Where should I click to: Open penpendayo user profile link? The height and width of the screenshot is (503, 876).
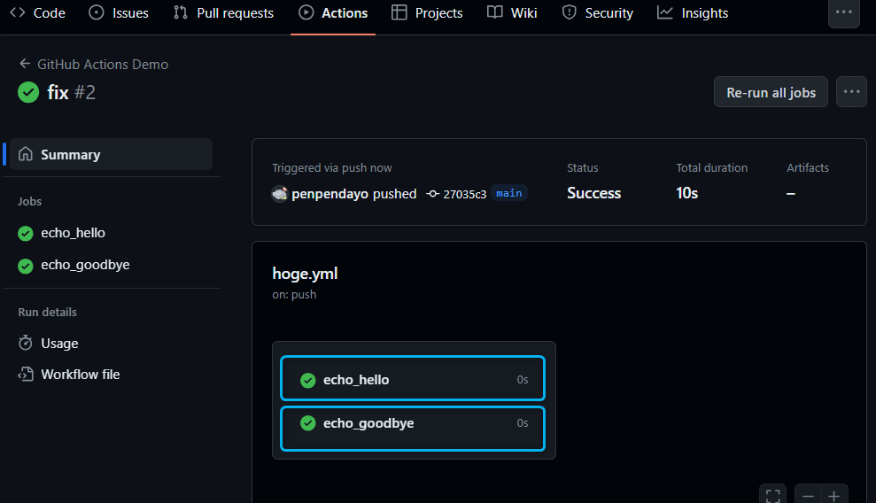[x=329, y=194]
